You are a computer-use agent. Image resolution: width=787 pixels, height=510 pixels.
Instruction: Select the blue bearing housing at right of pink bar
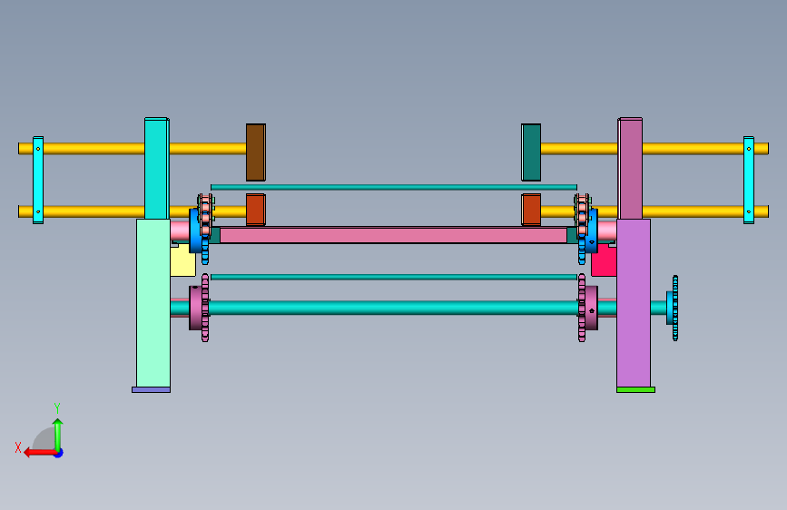[592, 230]
